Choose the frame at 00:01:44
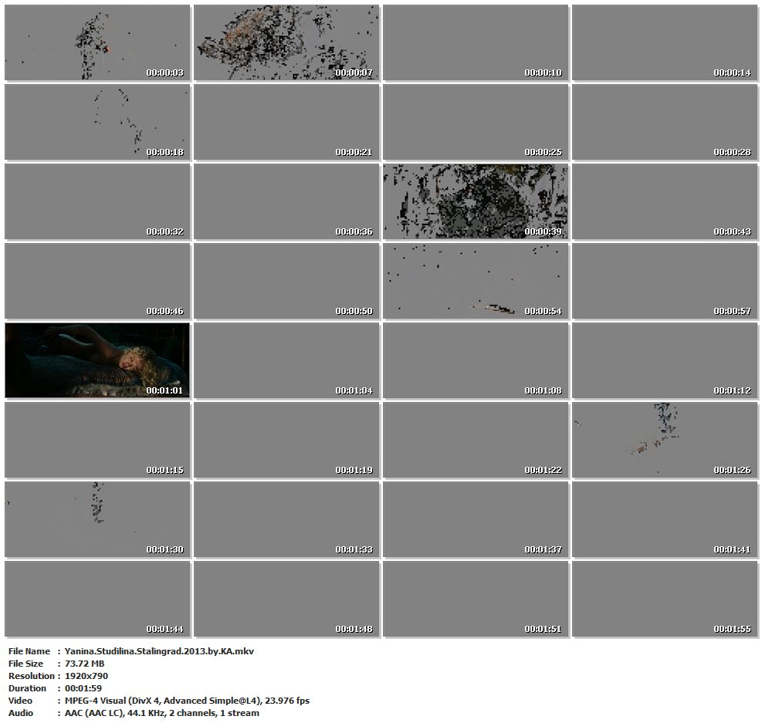The height and width of the screenshot is (723, 762). pos(97,599)
